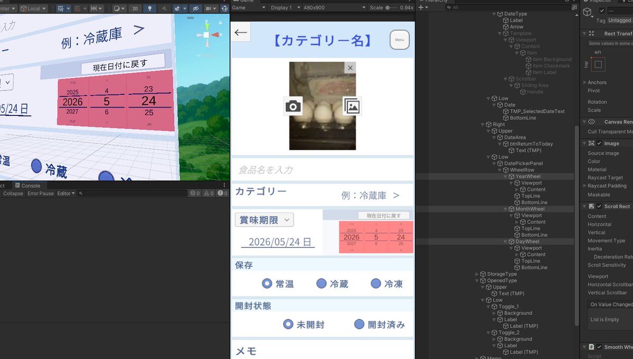Click date text 2026/05/24 日
Screen dimensions: 633x359
pos(279,242)
